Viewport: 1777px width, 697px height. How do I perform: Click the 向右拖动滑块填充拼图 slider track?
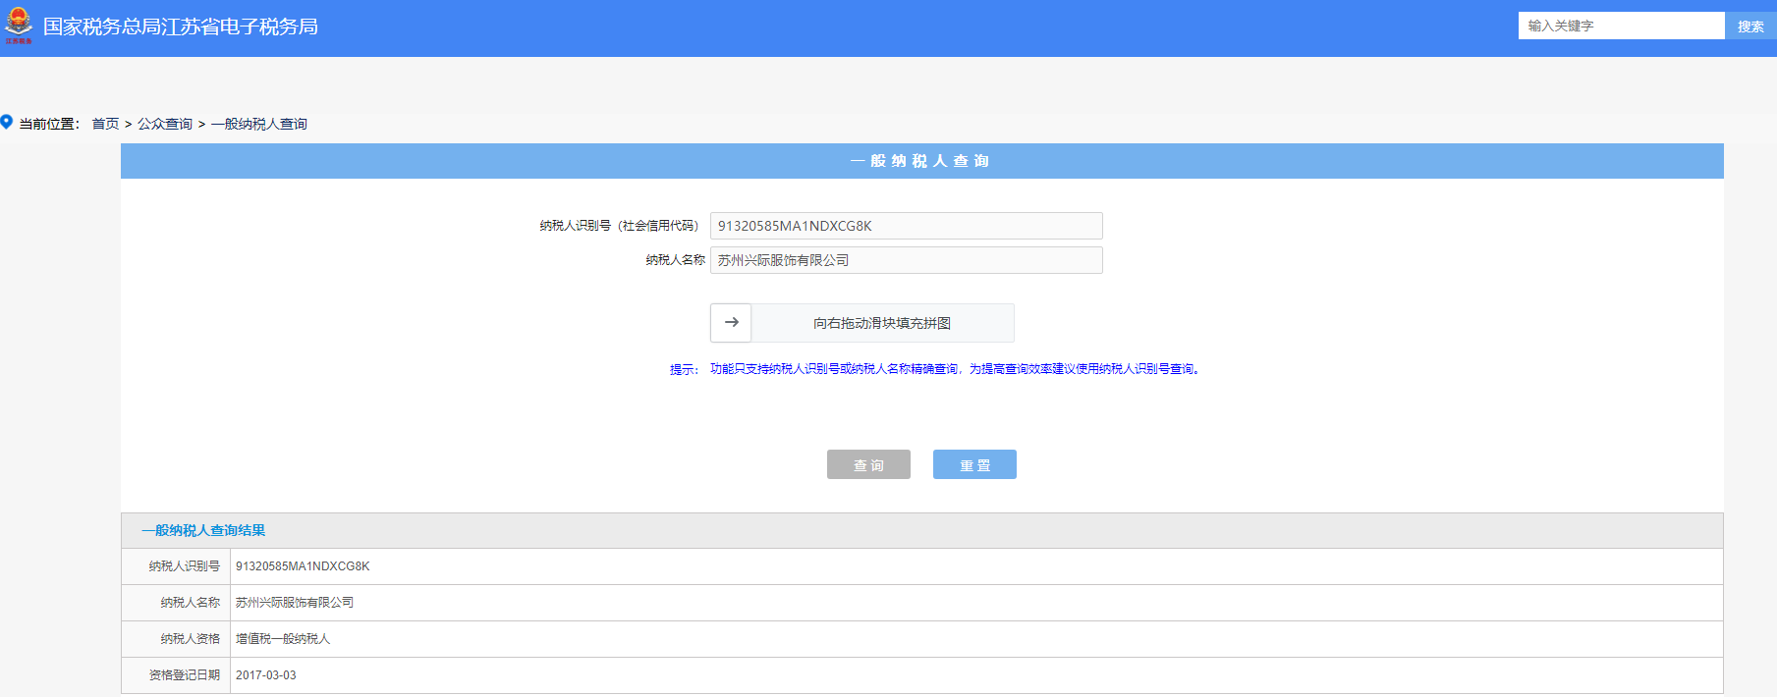click(x=881, y=323)
